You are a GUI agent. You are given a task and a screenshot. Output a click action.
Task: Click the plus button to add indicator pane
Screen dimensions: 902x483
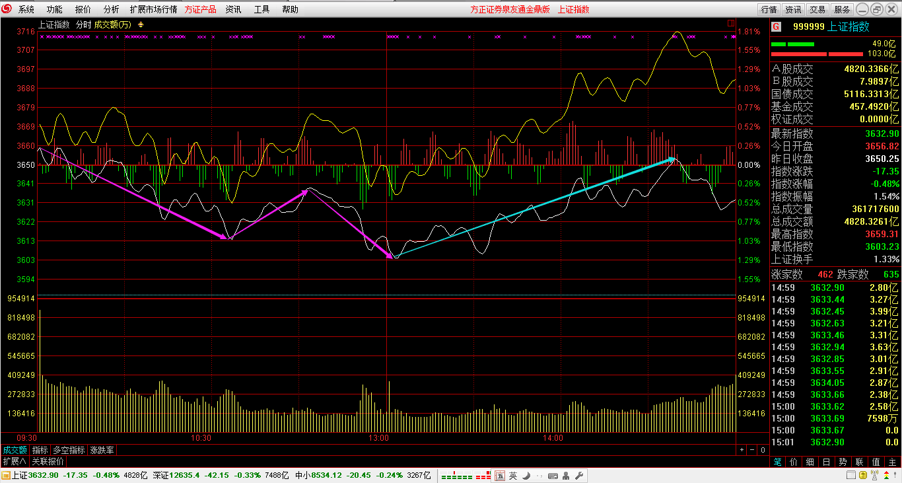pos(742,450)
